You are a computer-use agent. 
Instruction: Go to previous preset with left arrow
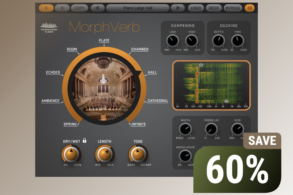pyautogui.click(x=97, y=8)
